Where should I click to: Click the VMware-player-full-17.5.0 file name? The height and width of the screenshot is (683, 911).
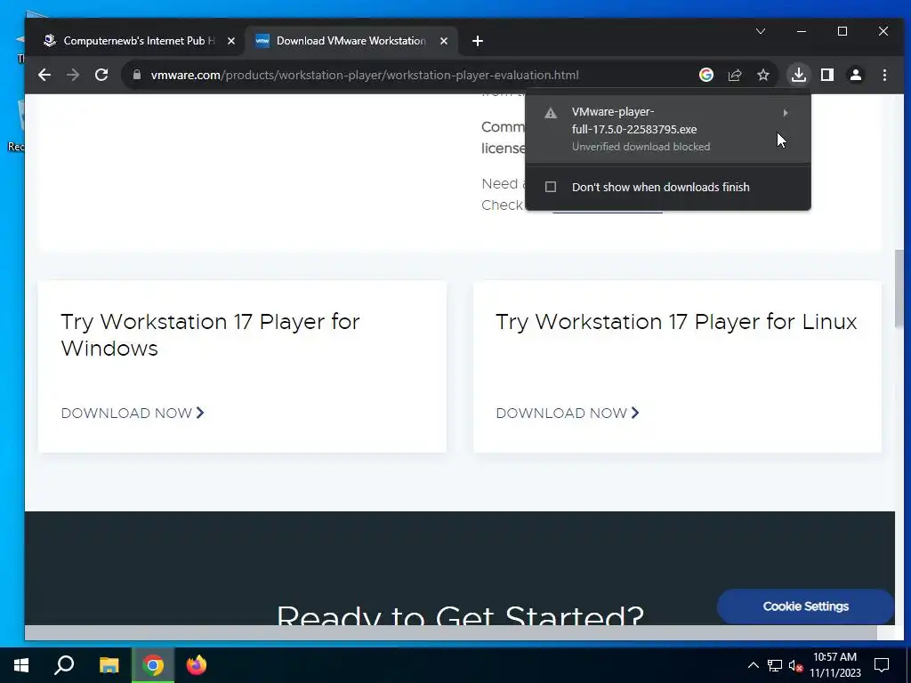click(633, 120)
